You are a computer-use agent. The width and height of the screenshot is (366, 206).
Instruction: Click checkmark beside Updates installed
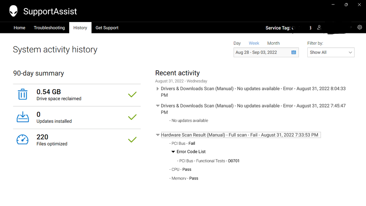tap(132, 117)
